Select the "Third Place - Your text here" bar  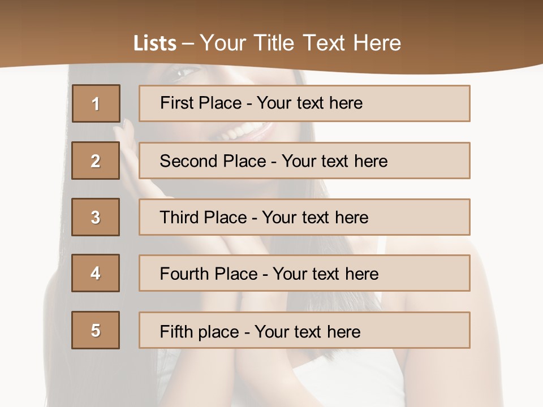coord(304,217)
